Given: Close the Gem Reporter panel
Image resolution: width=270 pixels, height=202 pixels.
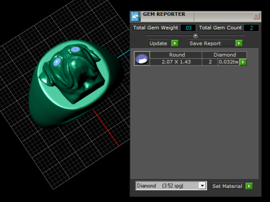Looking at the screenshot, I should (256, 16).
